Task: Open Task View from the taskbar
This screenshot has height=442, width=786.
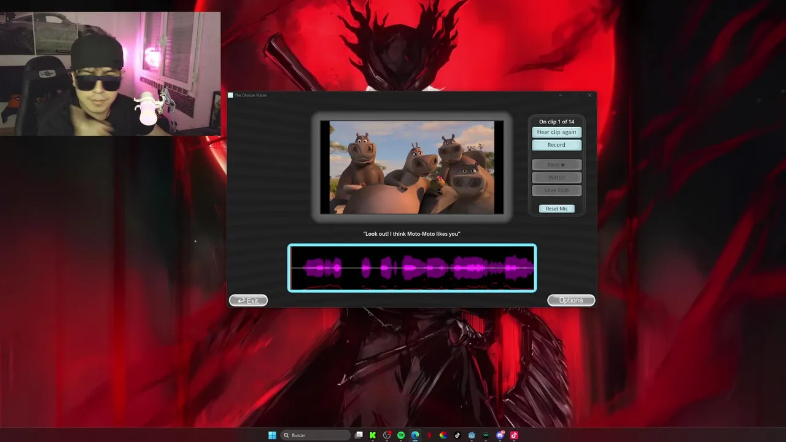Action: click(x=359, y=435)
